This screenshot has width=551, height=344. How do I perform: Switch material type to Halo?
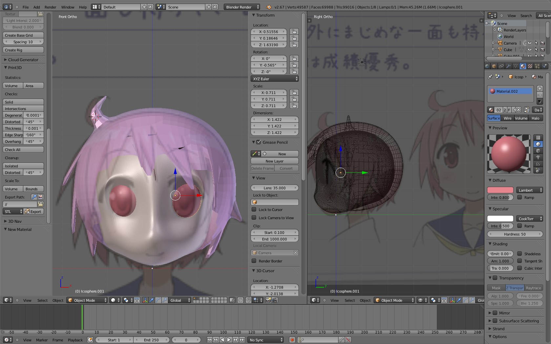pyautogui.click(x=535, y=118)
